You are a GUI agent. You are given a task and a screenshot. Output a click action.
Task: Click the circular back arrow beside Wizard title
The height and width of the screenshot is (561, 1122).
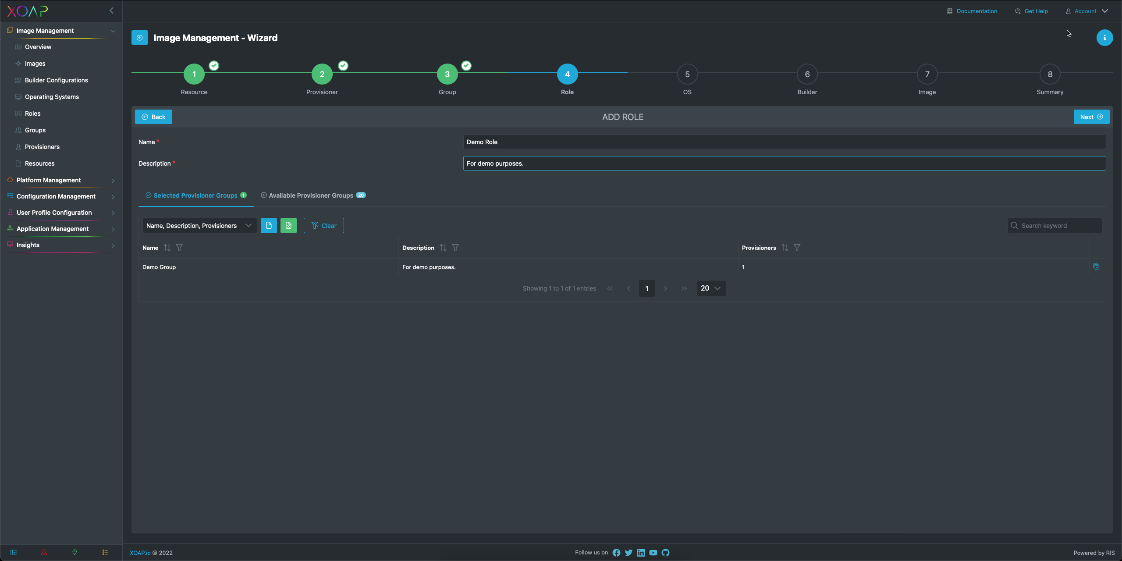coord(140,38)
